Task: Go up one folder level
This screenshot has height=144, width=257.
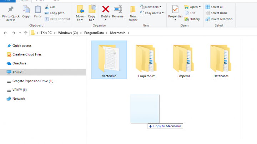Action: point(26,33)
